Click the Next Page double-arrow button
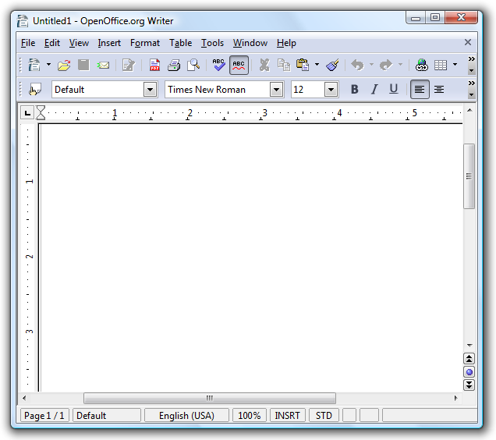 [x=469, y=385]
